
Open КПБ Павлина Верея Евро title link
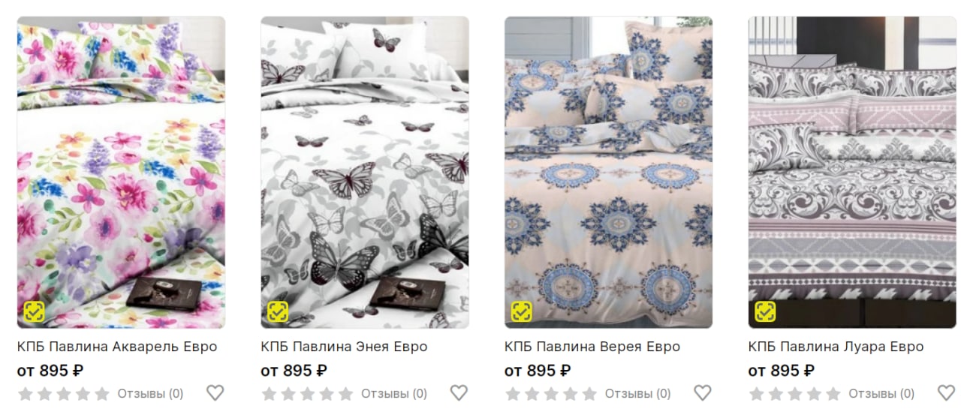(592, 347)
